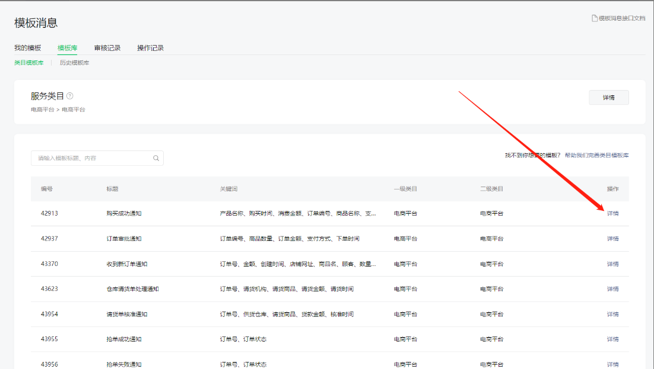
Task: Show 详情 for template 43623 仓库请货单处理通知
Action: point(612,289)
